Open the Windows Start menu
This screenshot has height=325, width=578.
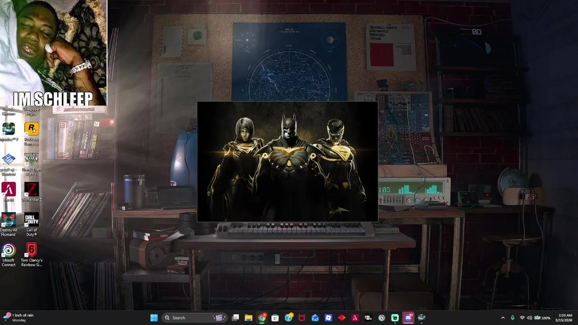(154, 318)
